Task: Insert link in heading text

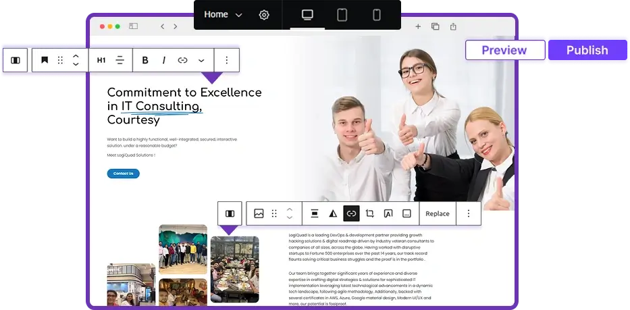Action: pyautogui.click(x=182, y=60)
